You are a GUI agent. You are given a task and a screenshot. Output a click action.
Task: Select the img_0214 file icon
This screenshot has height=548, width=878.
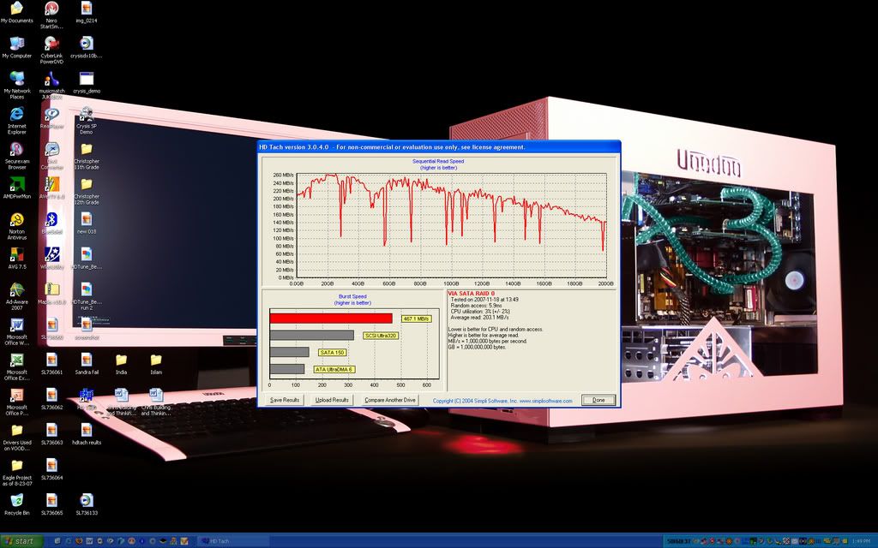[x=87, y=12]
